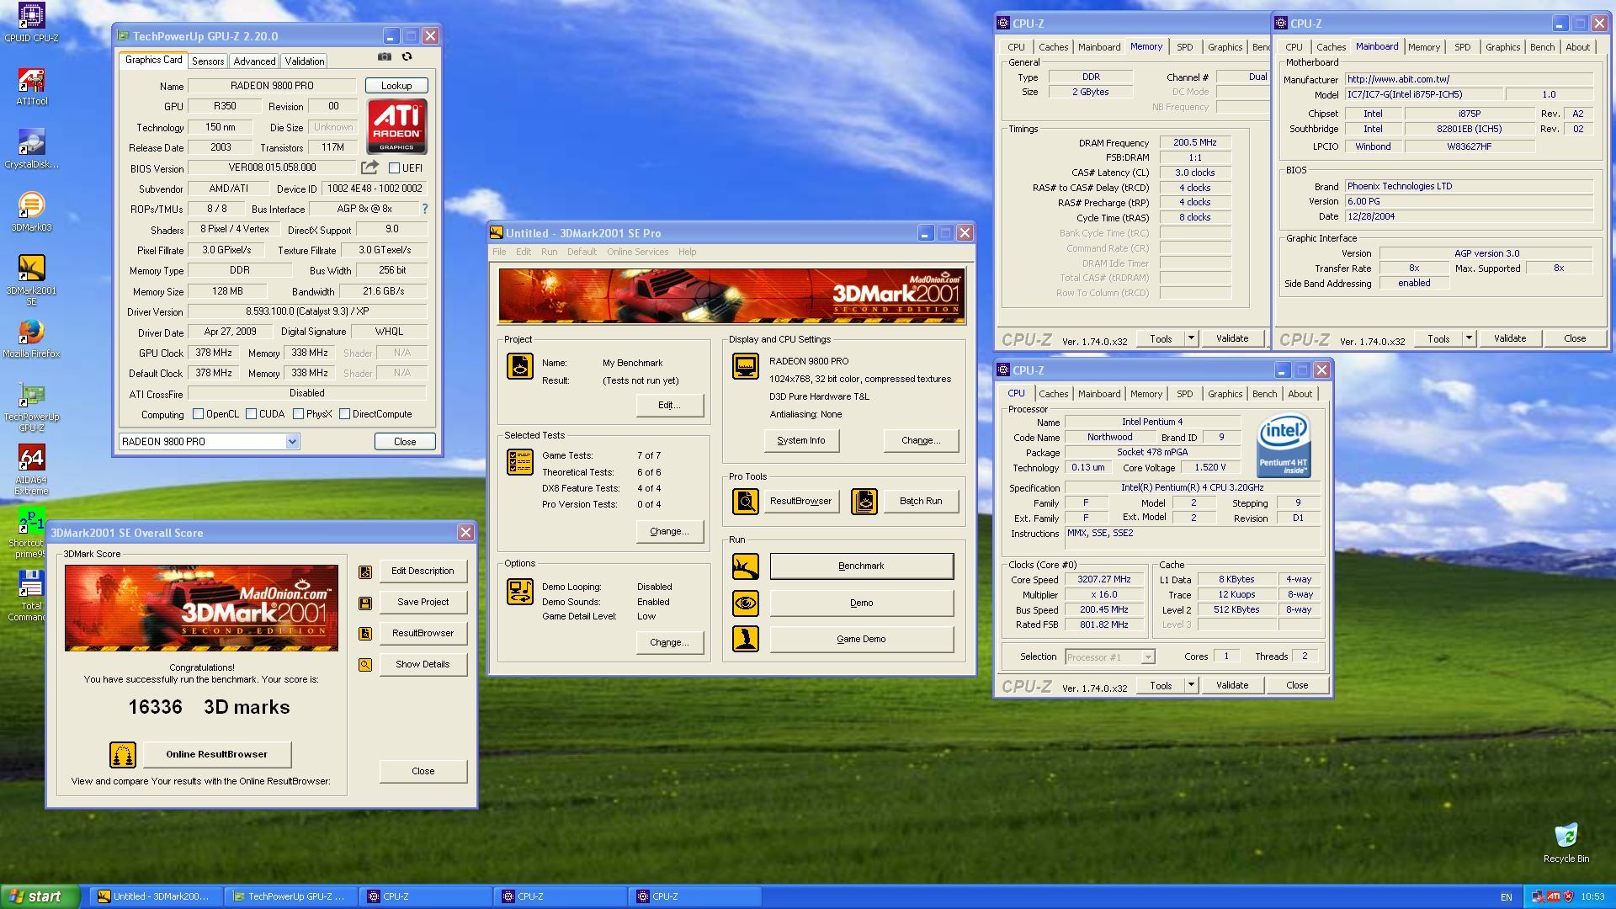Click the Game Demo button

point(861,639)
